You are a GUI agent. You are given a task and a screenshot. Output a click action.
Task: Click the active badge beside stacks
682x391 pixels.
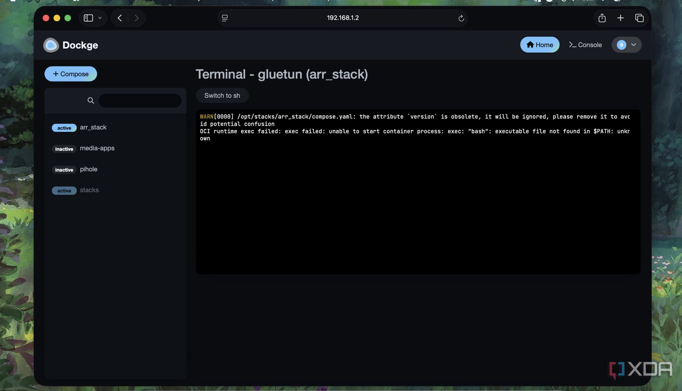point(64,191)
